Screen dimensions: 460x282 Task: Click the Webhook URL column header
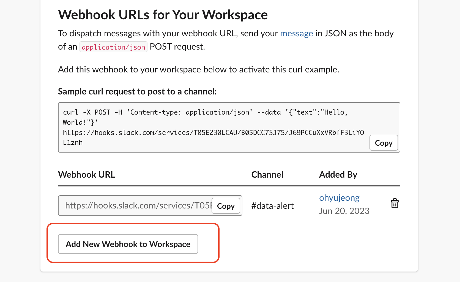pos(87,175)
